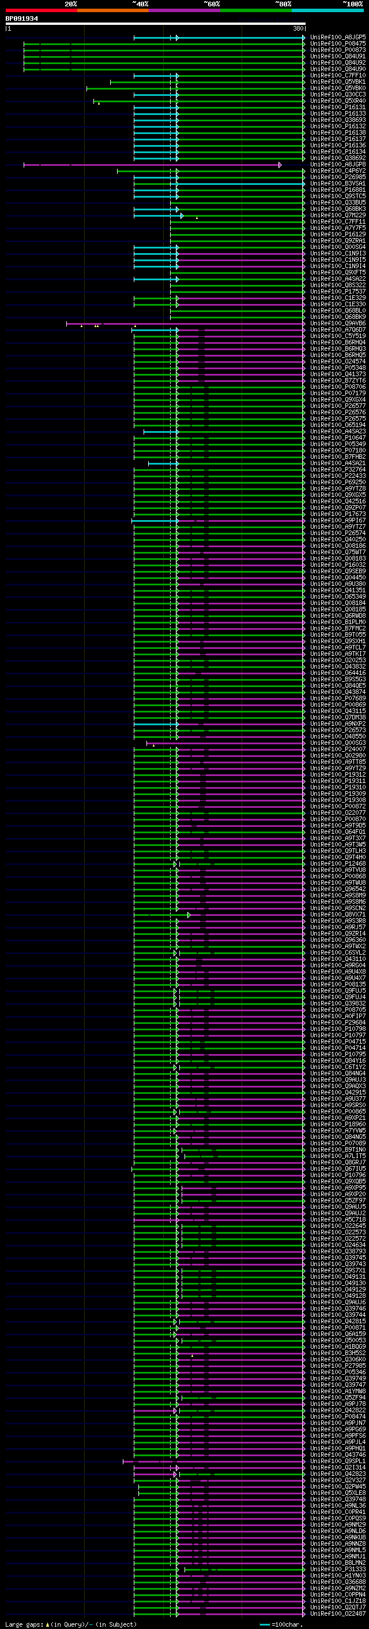The image size is (369, 1629).
Task: Click the yellow gap marker on the UniRef100_Q5XR40 row
Action: [99, 103]
